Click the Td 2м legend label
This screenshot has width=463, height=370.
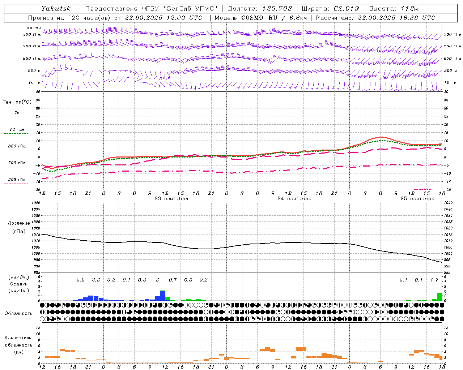click(x=17, y=129)
